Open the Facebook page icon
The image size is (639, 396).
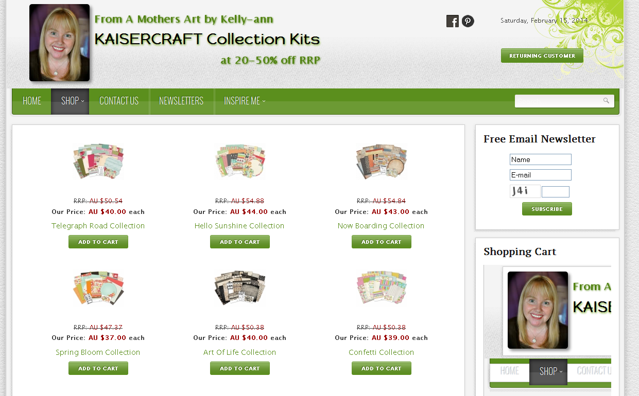point(452,21)
